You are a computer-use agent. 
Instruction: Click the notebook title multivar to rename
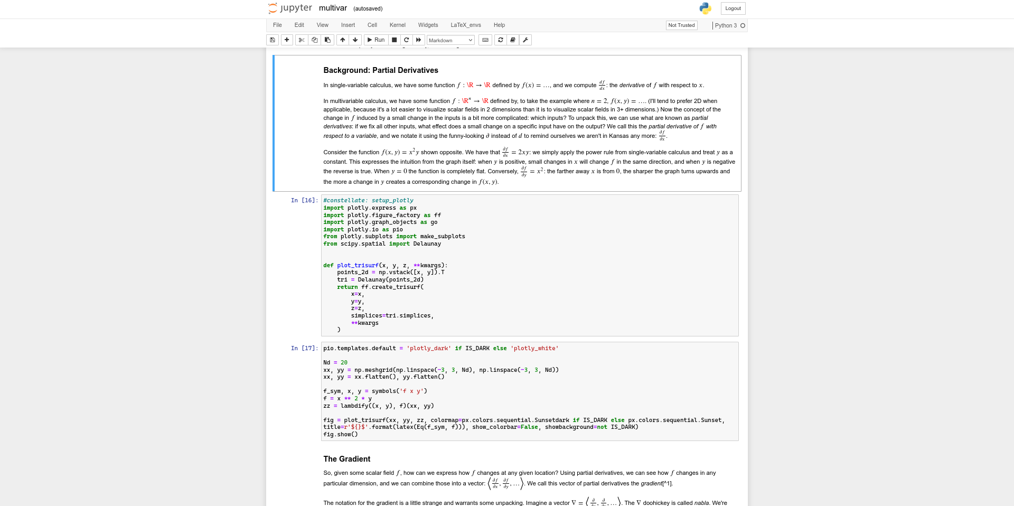333,8
